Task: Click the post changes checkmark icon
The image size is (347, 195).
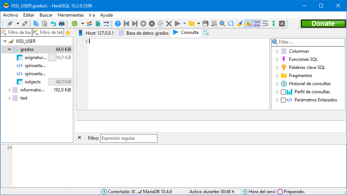Action: point(160,24)
